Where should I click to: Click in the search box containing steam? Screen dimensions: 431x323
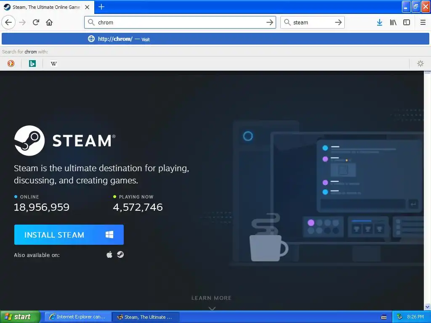click(x=313, y=22)
